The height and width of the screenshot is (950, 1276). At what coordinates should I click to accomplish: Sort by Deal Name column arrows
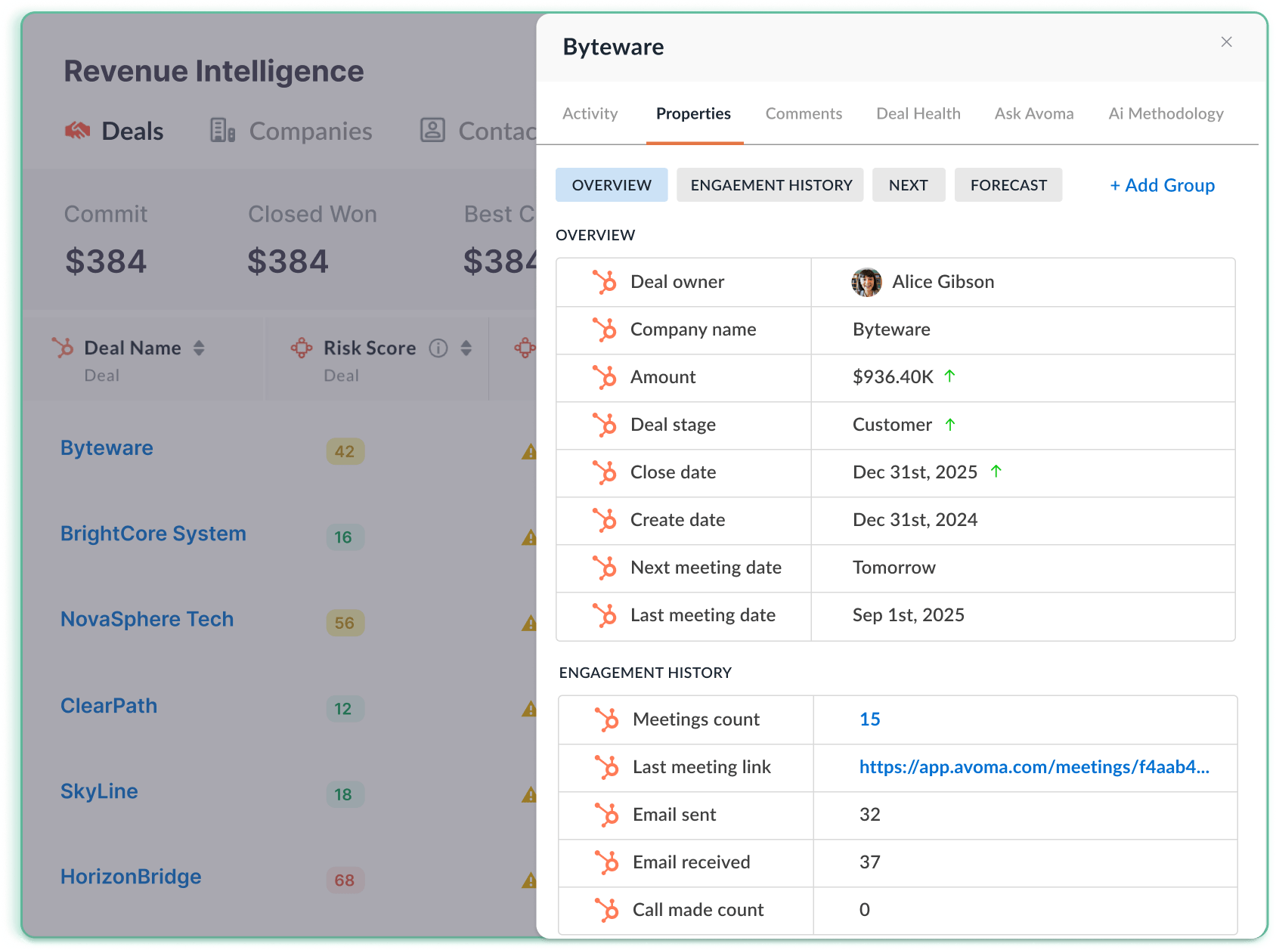[x=199, y=348]
